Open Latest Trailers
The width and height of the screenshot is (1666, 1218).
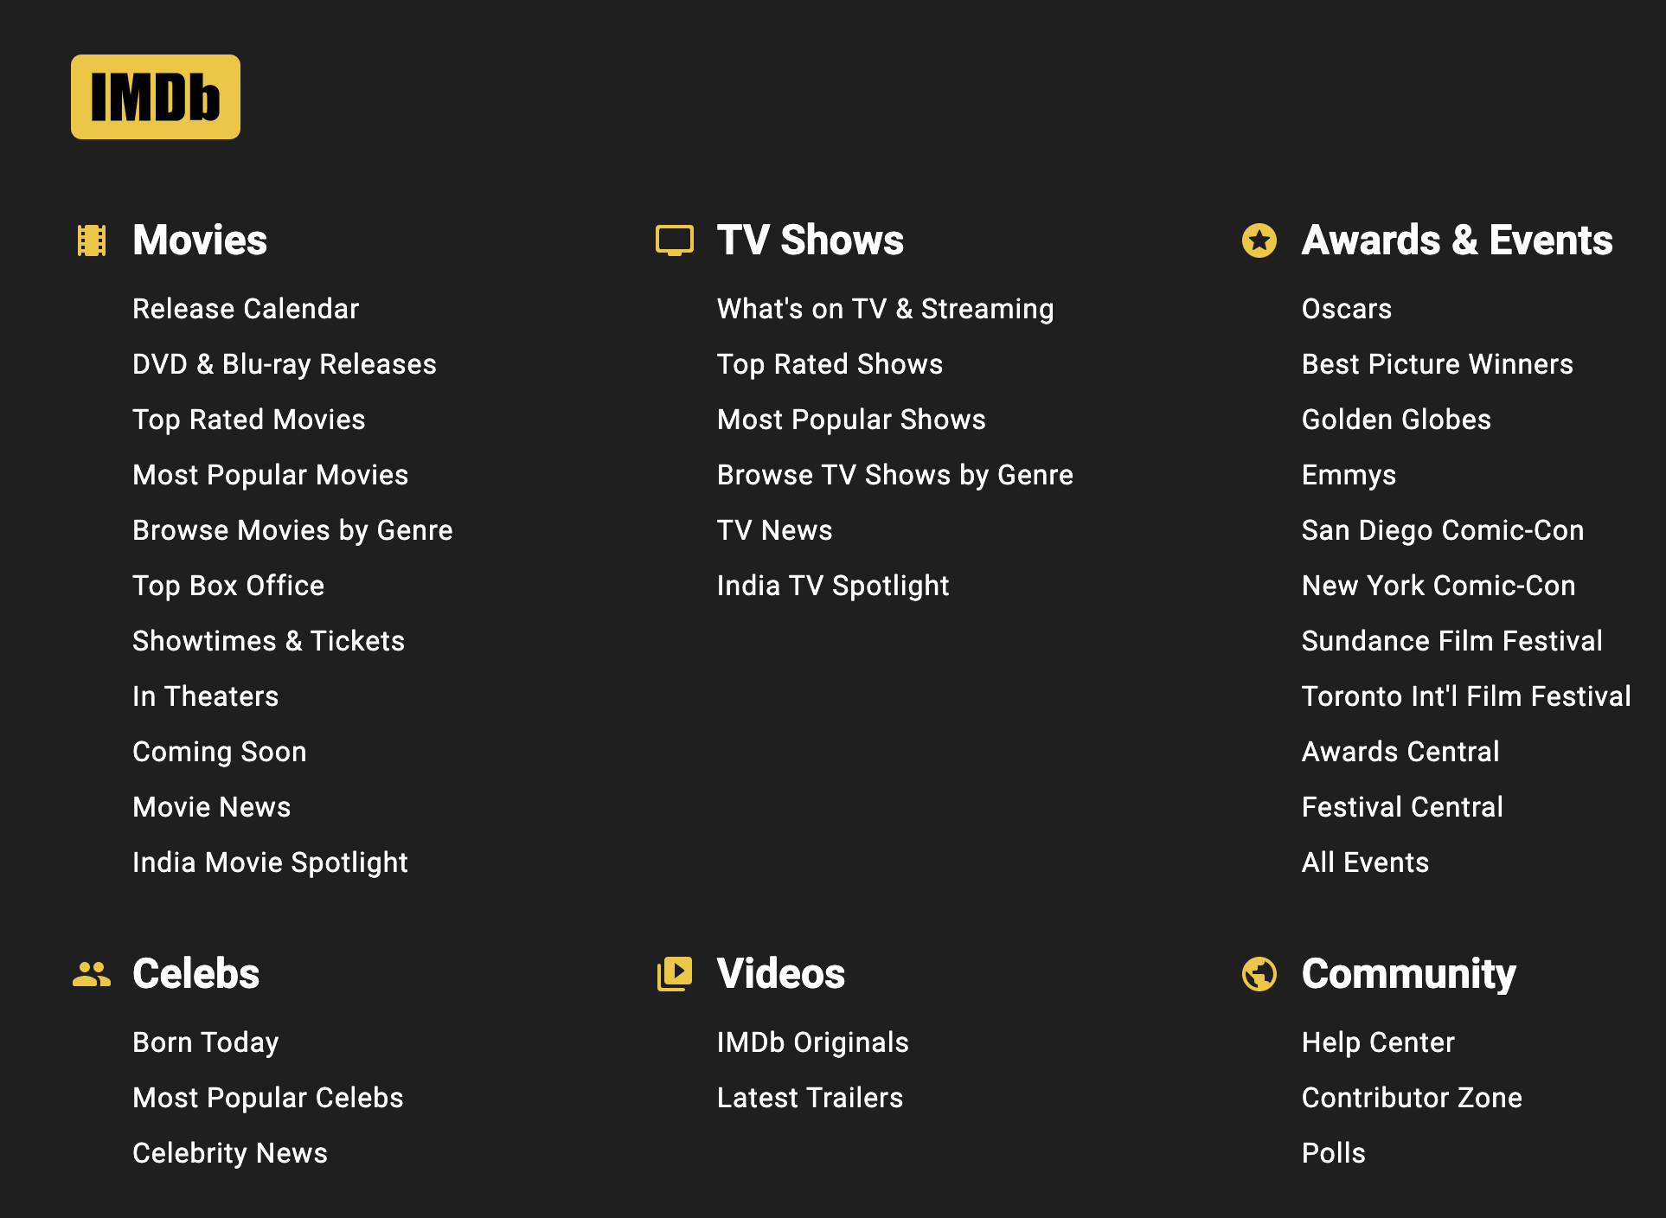[810, 1098]
